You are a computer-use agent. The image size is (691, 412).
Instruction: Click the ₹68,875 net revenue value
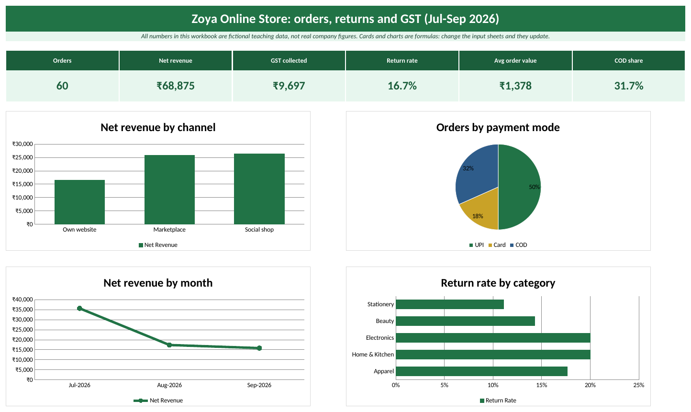176,86
